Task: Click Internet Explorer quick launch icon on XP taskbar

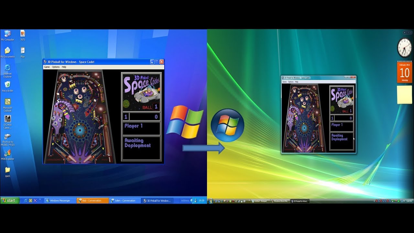Action: (26, 201)
